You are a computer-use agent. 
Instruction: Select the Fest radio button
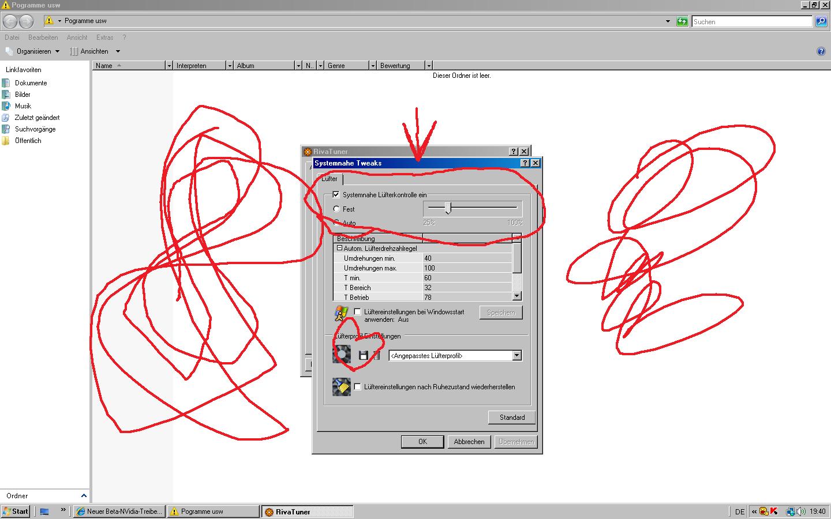[336, 209]
